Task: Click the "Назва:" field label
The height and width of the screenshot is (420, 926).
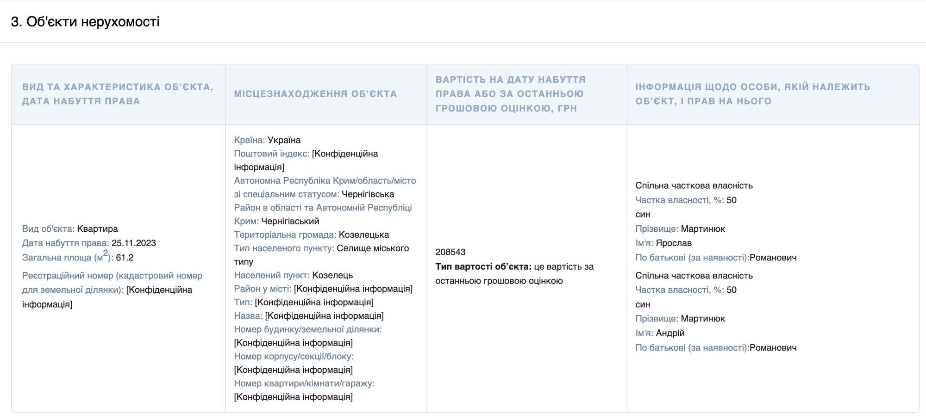Action: [248, 315]
